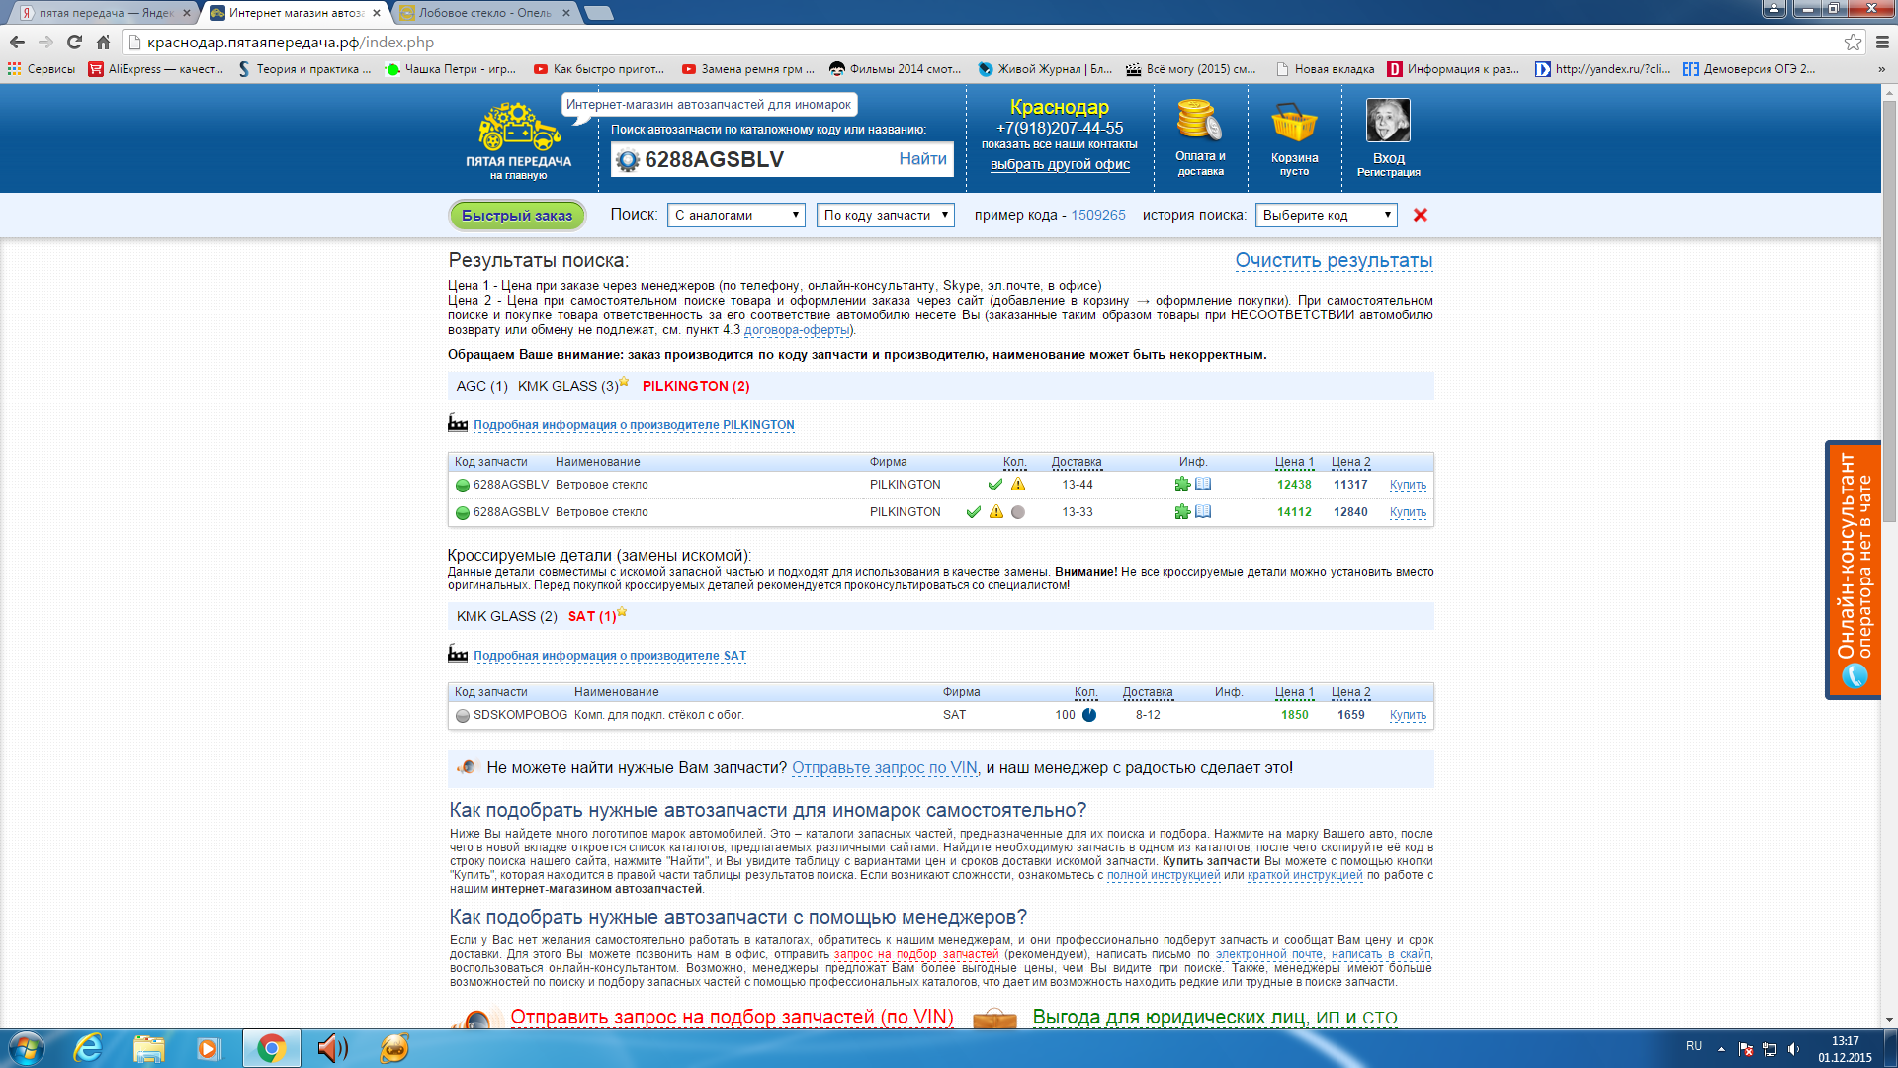Click the browser address bar
Viewport: 1898px width, 1068px height.
989,42
